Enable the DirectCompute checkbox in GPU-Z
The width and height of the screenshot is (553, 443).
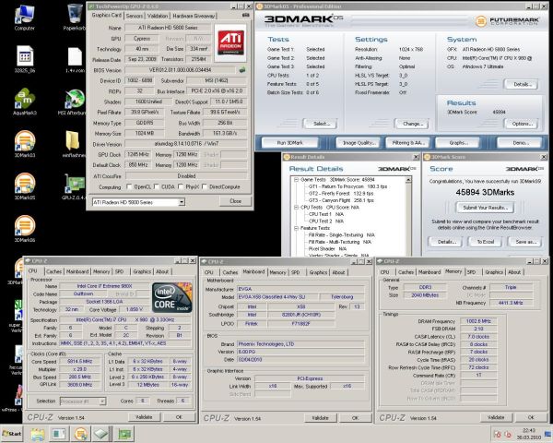click(x=205, y=186)
